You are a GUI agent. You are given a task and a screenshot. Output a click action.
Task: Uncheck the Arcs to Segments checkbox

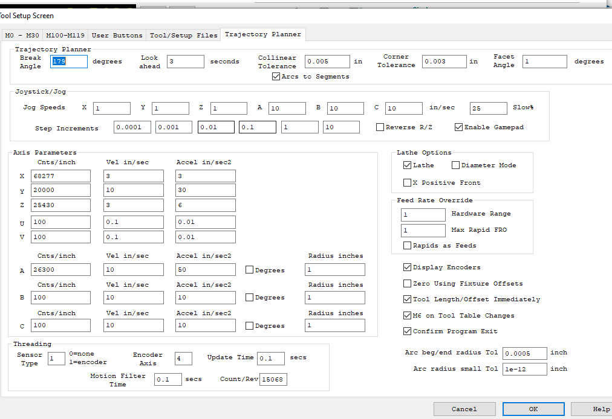[276, 77]
